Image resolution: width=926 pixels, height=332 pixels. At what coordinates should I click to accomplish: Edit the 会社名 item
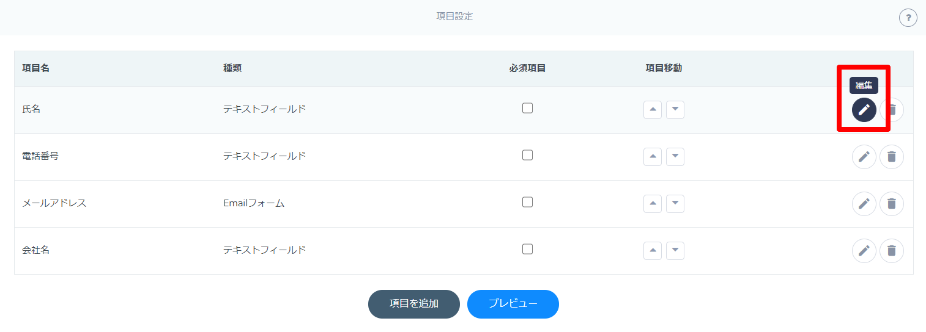pyautogui.click(x=864, y=251)
